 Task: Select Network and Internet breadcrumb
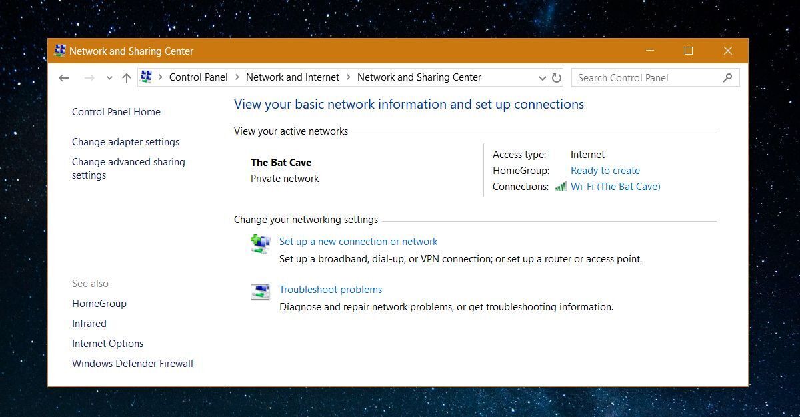(293, 77)
